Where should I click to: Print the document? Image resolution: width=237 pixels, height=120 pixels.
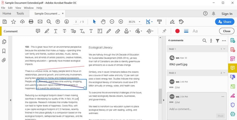(x=31, y=22)
